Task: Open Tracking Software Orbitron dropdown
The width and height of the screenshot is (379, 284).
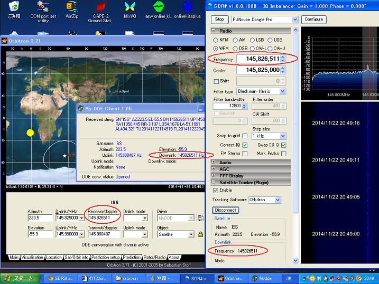Action: point(278,200)
